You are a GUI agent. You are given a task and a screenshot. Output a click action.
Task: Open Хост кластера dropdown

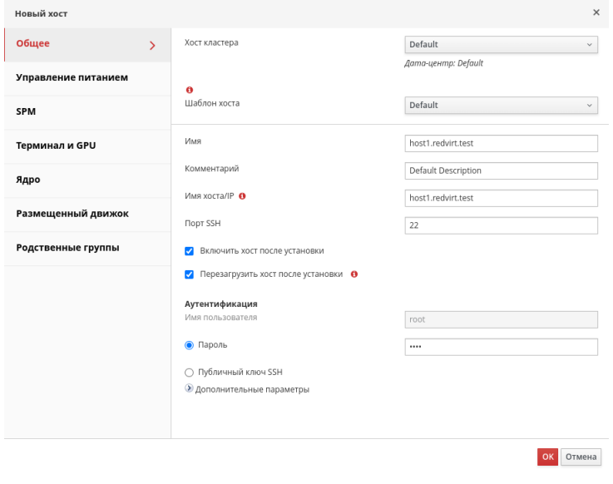tap(502, 45)
